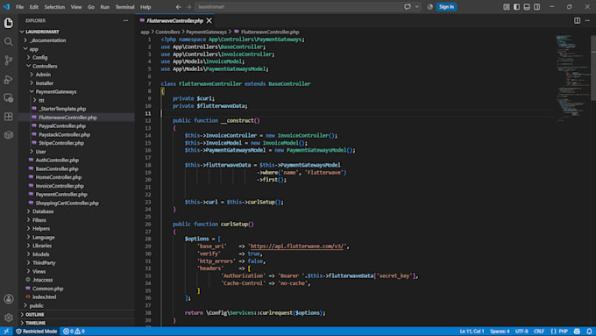Click CRLF end of line selector

coord(539,332)
